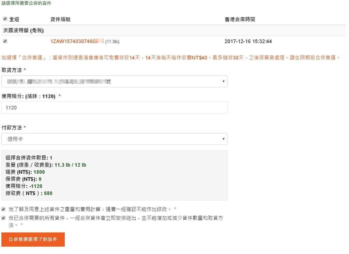Screen dimensions: 349x254
Task: Toggle the weight and fee agreement checkbox
Action: coord(3,209)
